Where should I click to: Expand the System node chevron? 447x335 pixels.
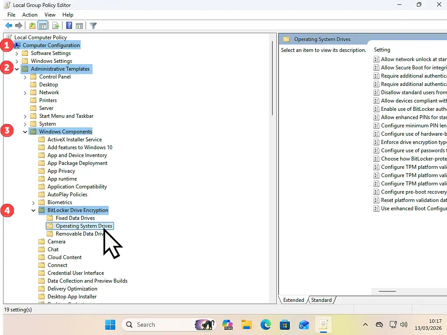pyautogui.click(x=25, y=123)
